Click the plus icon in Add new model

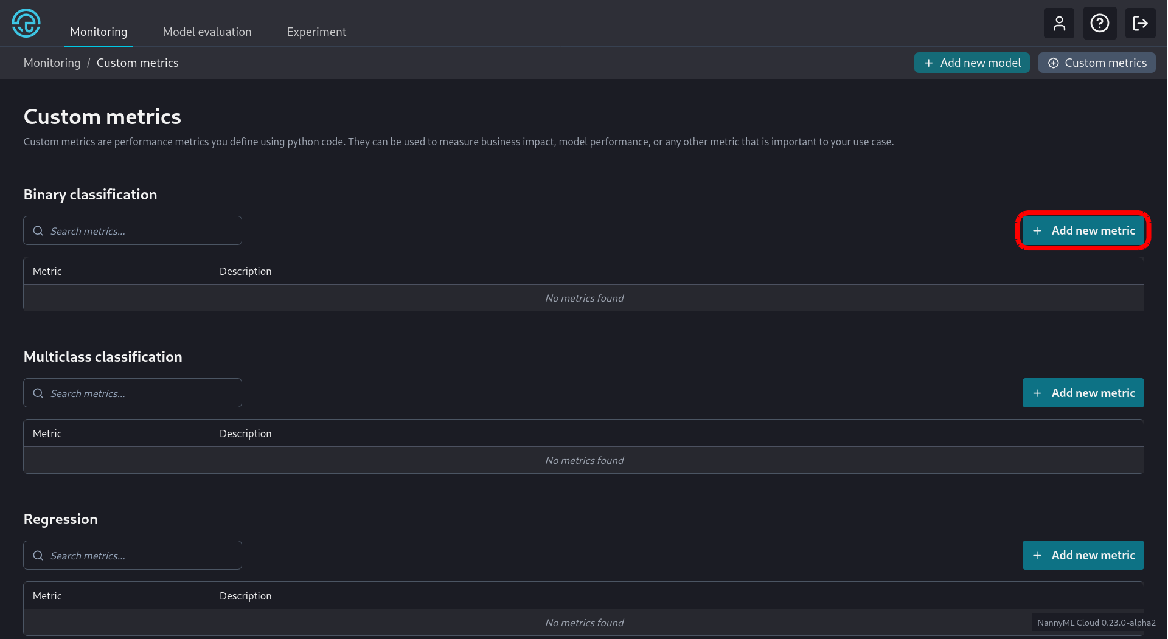[928, 63]
